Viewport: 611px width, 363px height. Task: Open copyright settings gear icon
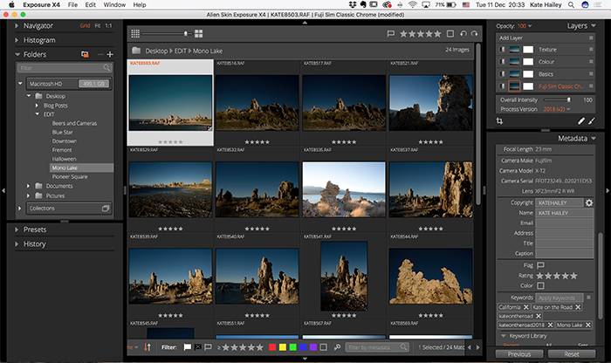coord(589,202)
